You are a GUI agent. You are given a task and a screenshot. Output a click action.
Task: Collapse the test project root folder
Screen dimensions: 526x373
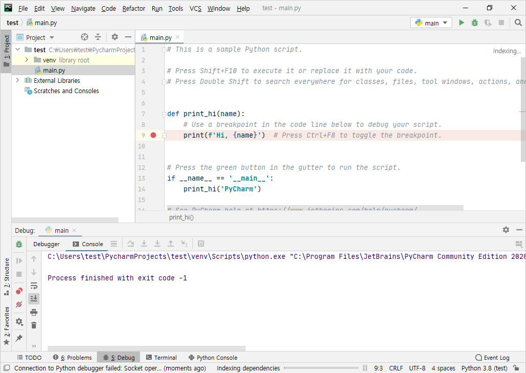[18, 50]
